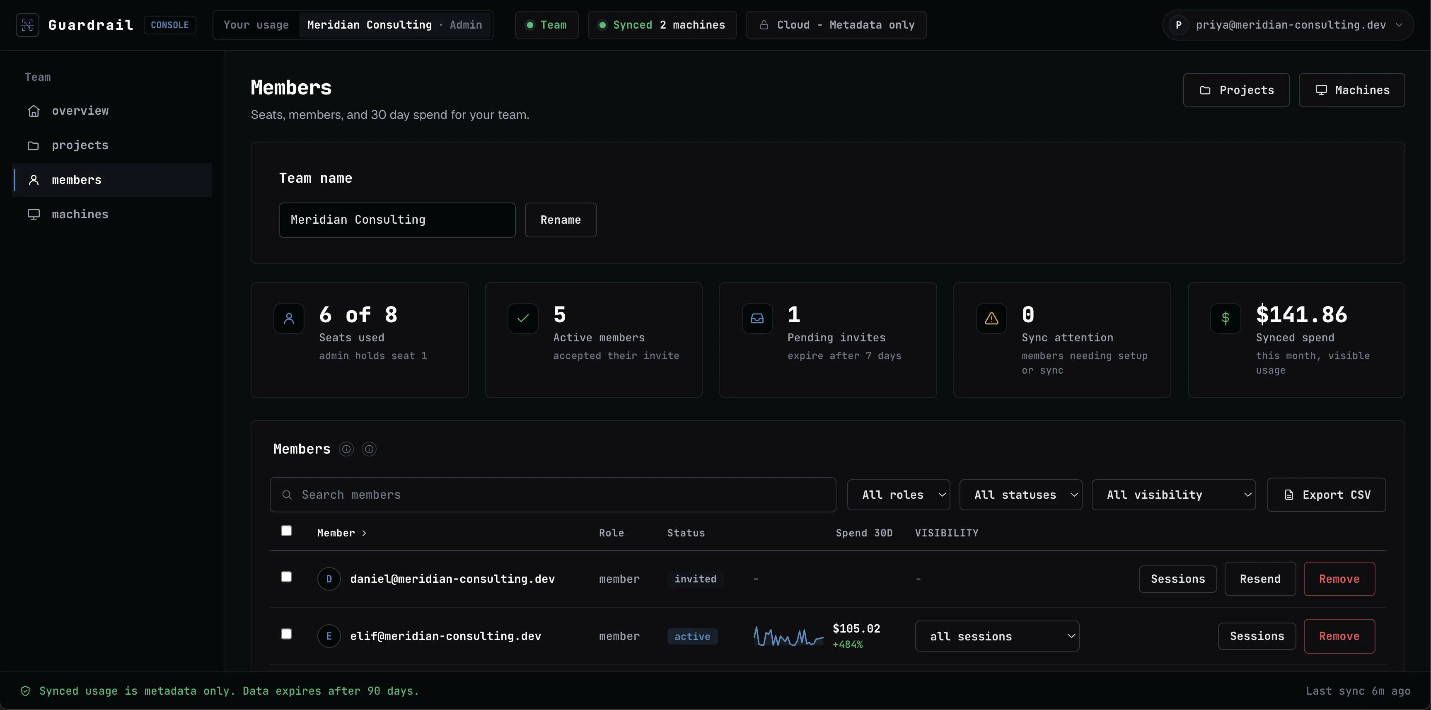The image size is (1431, 710).
Task: Click the projects folder icon in sidebar
Action: [34, 145]
